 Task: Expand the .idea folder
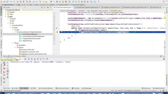[x=6, y=14]
